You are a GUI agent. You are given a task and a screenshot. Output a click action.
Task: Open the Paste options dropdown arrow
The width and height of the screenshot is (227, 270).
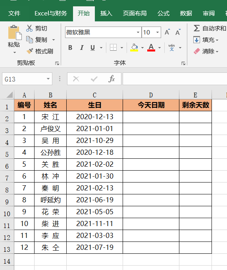pyautogui.click(x=15, y=52)
